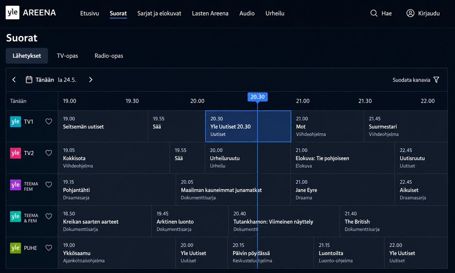
Task: Switch to the Radio-opas tab
Action: 109,56
